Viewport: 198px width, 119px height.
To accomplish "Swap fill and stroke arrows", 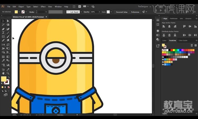I will (9, 77).
